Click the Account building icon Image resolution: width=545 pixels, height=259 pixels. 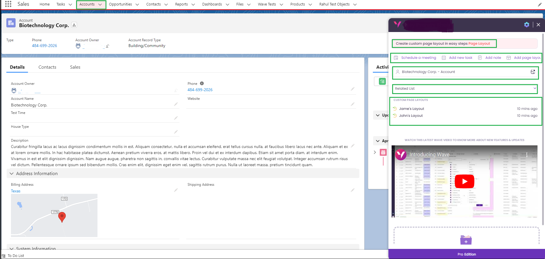pos(11,23)
